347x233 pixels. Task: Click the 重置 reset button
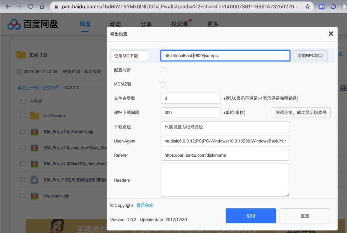[305, 216]
